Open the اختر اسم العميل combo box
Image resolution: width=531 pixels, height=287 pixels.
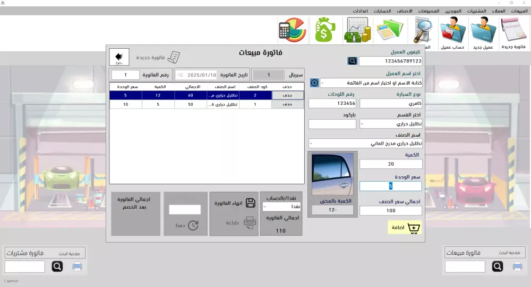(371, 83)
